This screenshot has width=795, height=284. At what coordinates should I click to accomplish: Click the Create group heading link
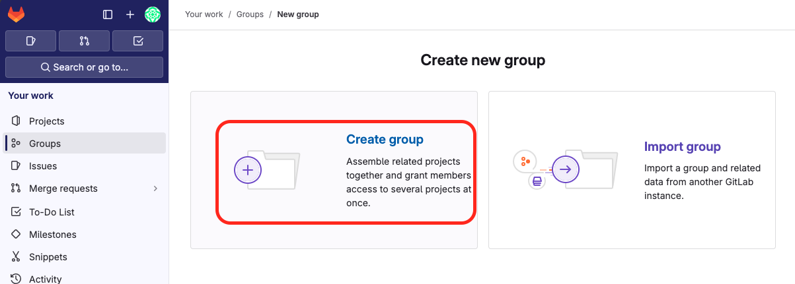point(385,140)
